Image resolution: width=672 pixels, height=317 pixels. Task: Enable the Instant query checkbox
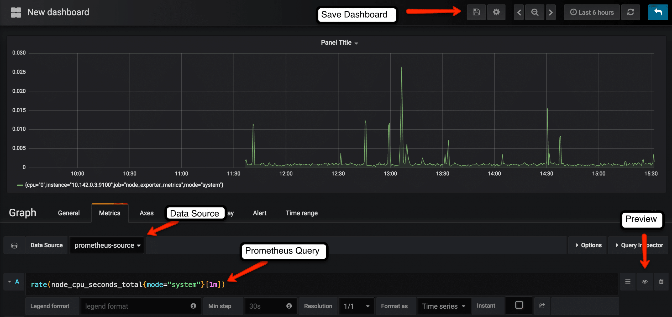tap(518, 305)
